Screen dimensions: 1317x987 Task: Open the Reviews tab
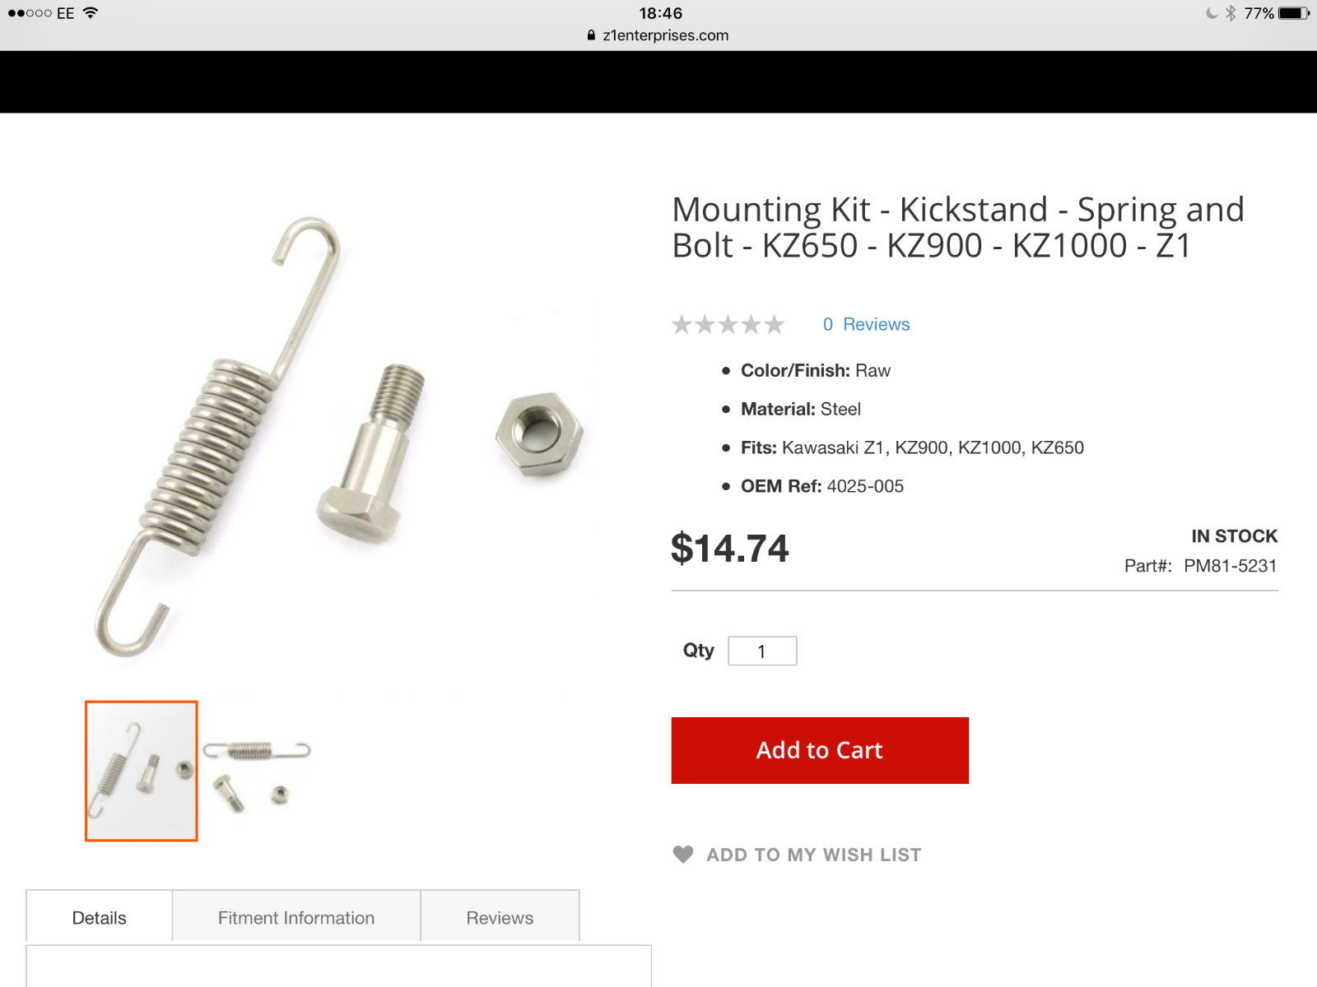pos(500,916)
